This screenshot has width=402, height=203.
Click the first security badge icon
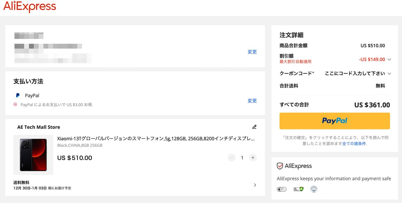click(x=281, y=189)
